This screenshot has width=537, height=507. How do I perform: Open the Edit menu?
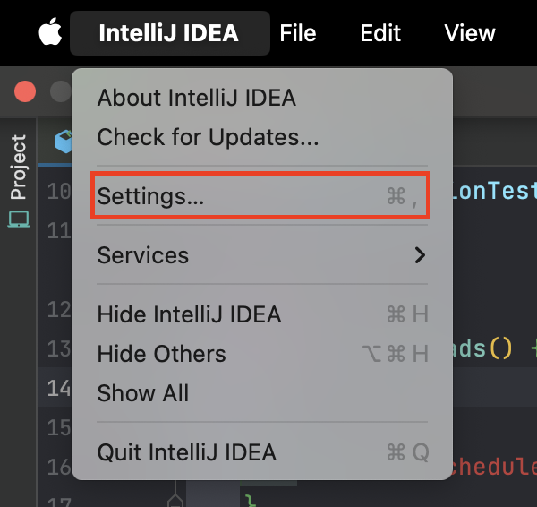coord(380,33)
